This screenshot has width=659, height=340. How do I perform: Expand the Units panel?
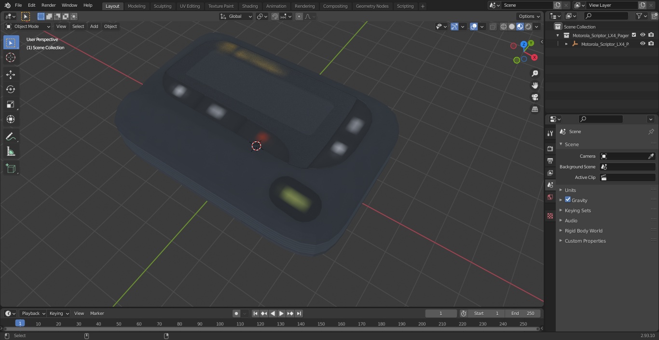click(571, 190)
